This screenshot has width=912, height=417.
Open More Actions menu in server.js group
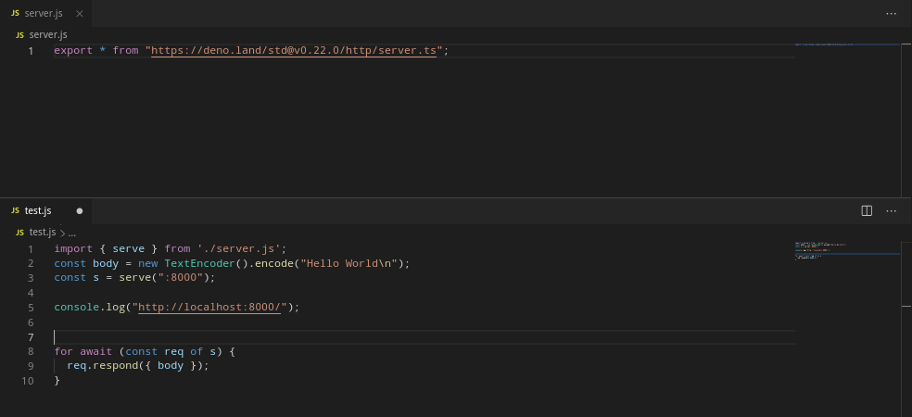(891, 13)
